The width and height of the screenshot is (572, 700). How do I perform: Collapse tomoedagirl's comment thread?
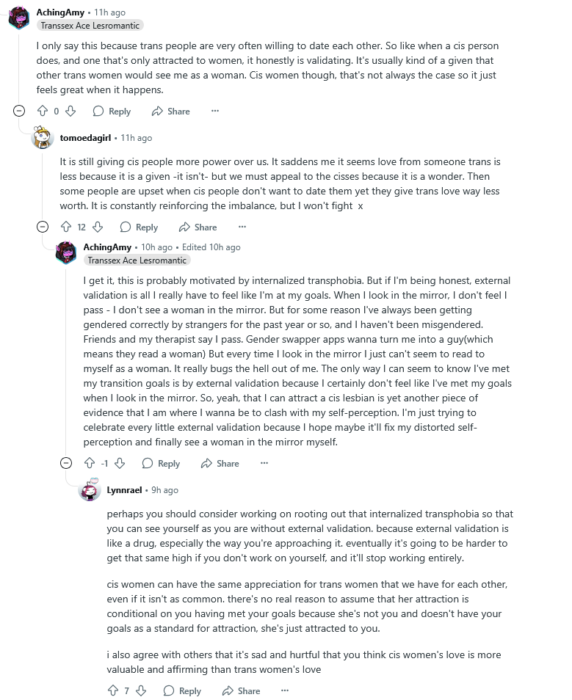pyautogui.click(x=43, y=227)
